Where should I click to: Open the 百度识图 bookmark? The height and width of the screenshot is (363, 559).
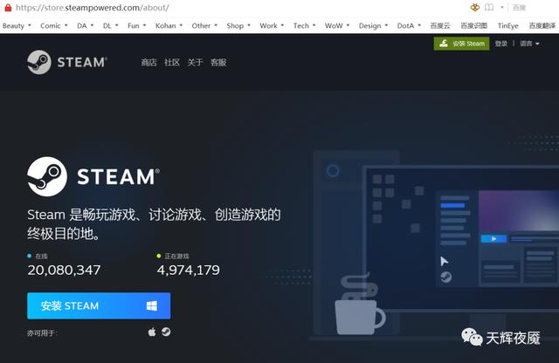point(473,25)
